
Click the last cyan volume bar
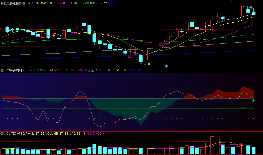[x=253, y=150]
